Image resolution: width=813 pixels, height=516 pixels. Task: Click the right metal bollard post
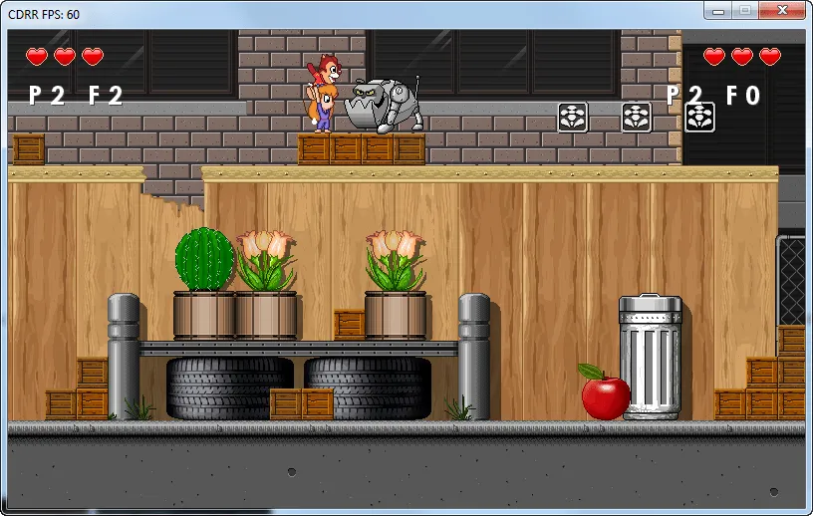click(474, 357)
